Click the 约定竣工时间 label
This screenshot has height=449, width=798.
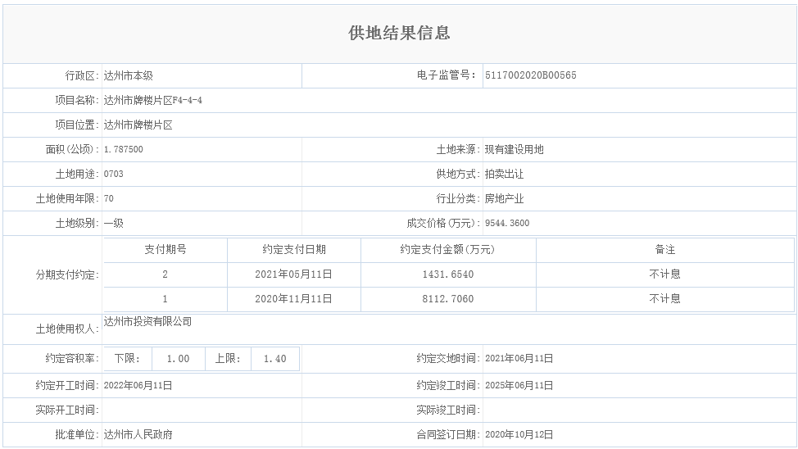[x=448, y=385]
